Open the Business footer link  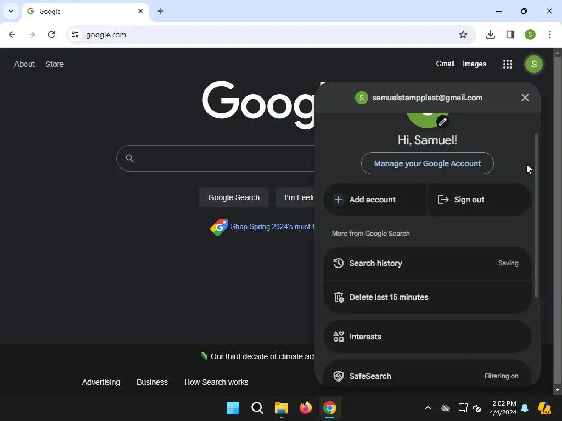(152, 382)
